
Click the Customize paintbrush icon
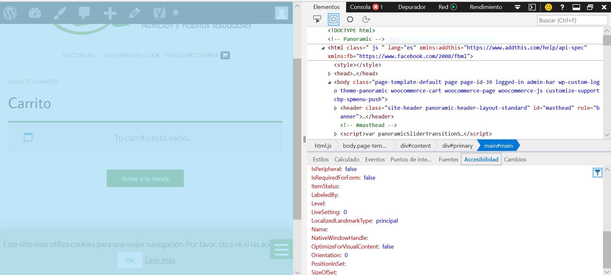point(60,13)
